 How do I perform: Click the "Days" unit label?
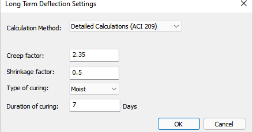[x=130, y=106]
